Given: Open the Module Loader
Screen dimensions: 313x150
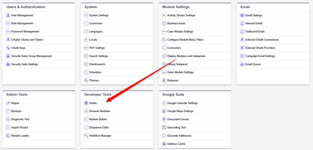Looking at the screenshot, I should tap(20, 136).
